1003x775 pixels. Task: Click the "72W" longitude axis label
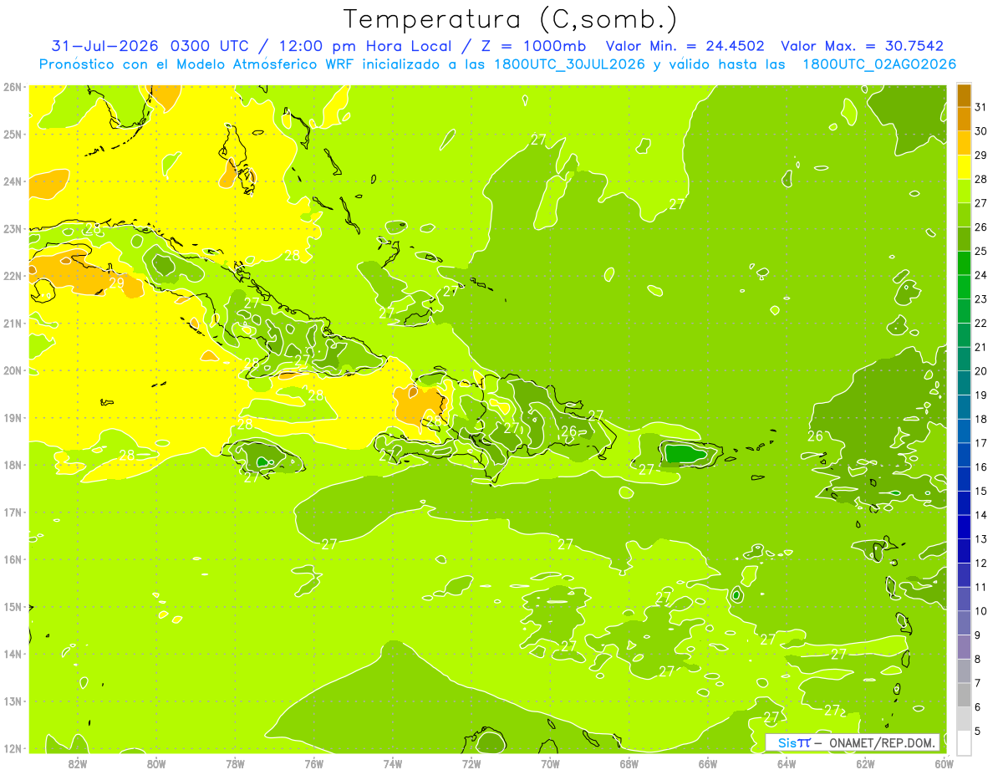[x=471, y=763]
